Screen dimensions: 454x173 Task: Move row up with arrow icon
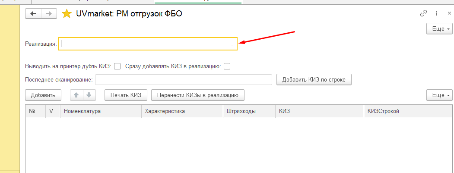(77, 95)
